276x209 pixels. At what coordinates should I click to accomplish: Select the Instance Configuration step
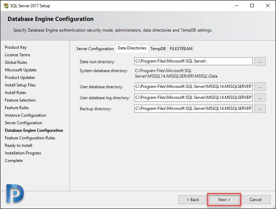pos(26,115)
